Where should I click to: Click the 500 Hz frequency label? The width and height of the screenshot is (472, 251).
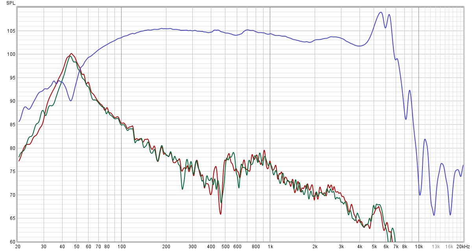tap(225, 247)
